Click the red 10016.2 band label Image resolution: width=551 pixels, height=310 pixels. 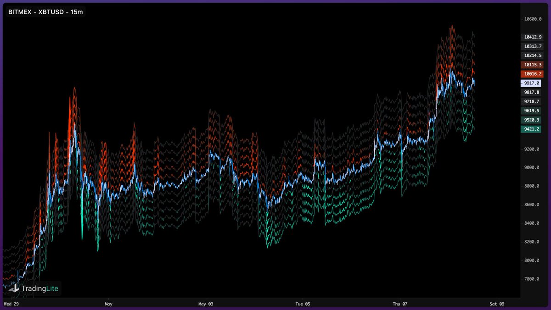pyautogui.click(x=532, y=74)
